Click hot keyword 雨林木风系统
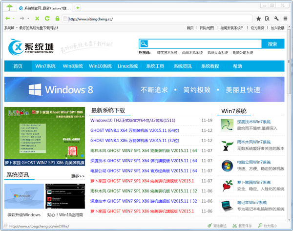 coord(192,53)
